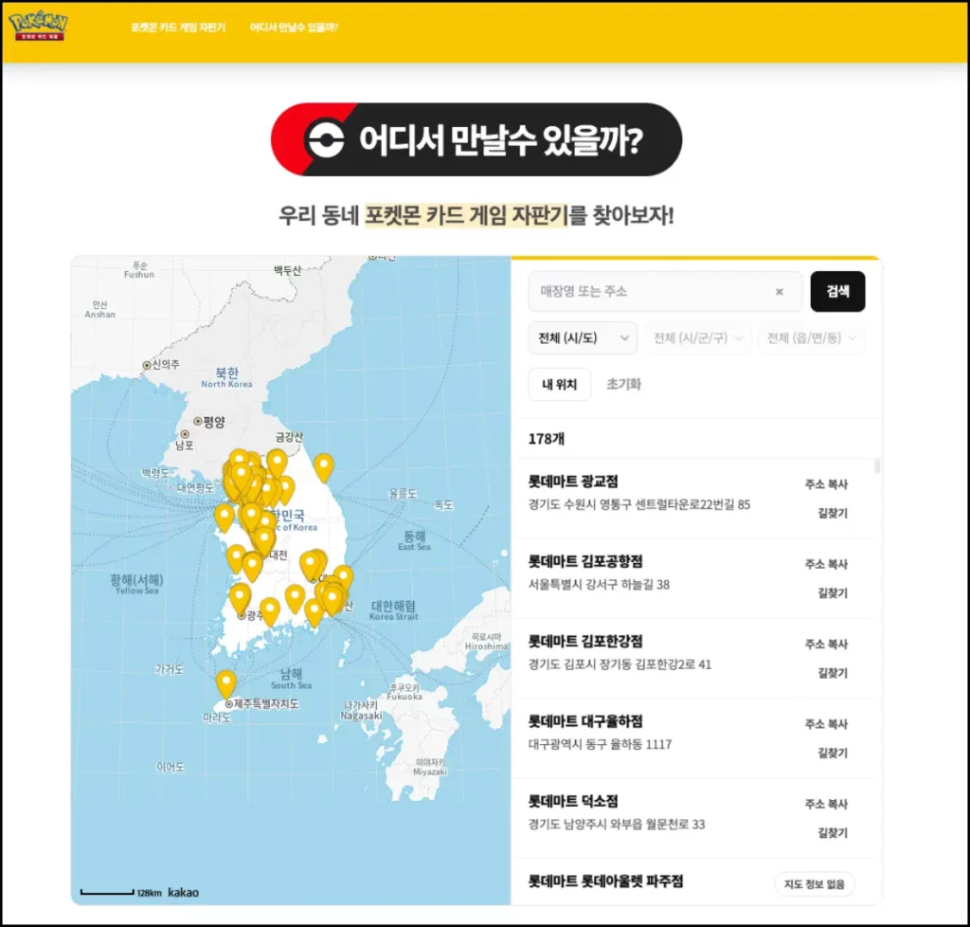Get directions to 롯데마트 덕소점
The width and height of the screenshot is (970, 927).
tap(832, 832)
